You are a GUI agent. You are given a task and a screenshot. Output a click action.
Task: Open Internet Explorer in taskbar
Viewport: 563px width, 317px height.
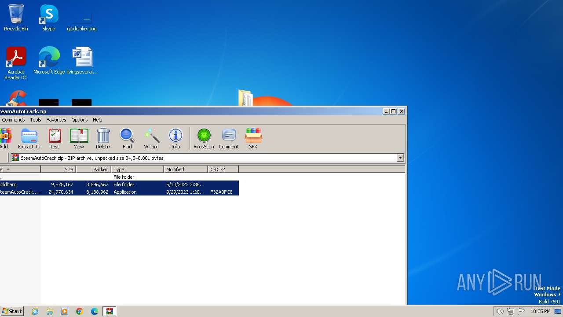[35, 311]
